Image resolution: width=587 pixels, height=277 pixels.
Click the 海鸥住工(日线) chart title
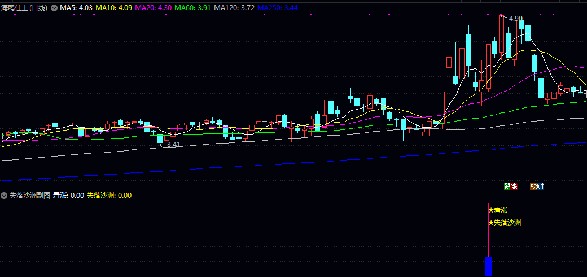tap(24, 7)
